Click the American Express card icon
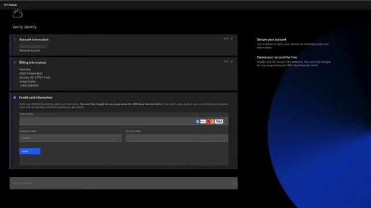This screenshot has width=371, height=208. (197, 121)
